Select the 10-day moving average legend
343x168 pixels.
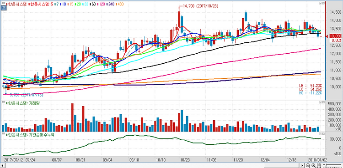click(63, 4)
